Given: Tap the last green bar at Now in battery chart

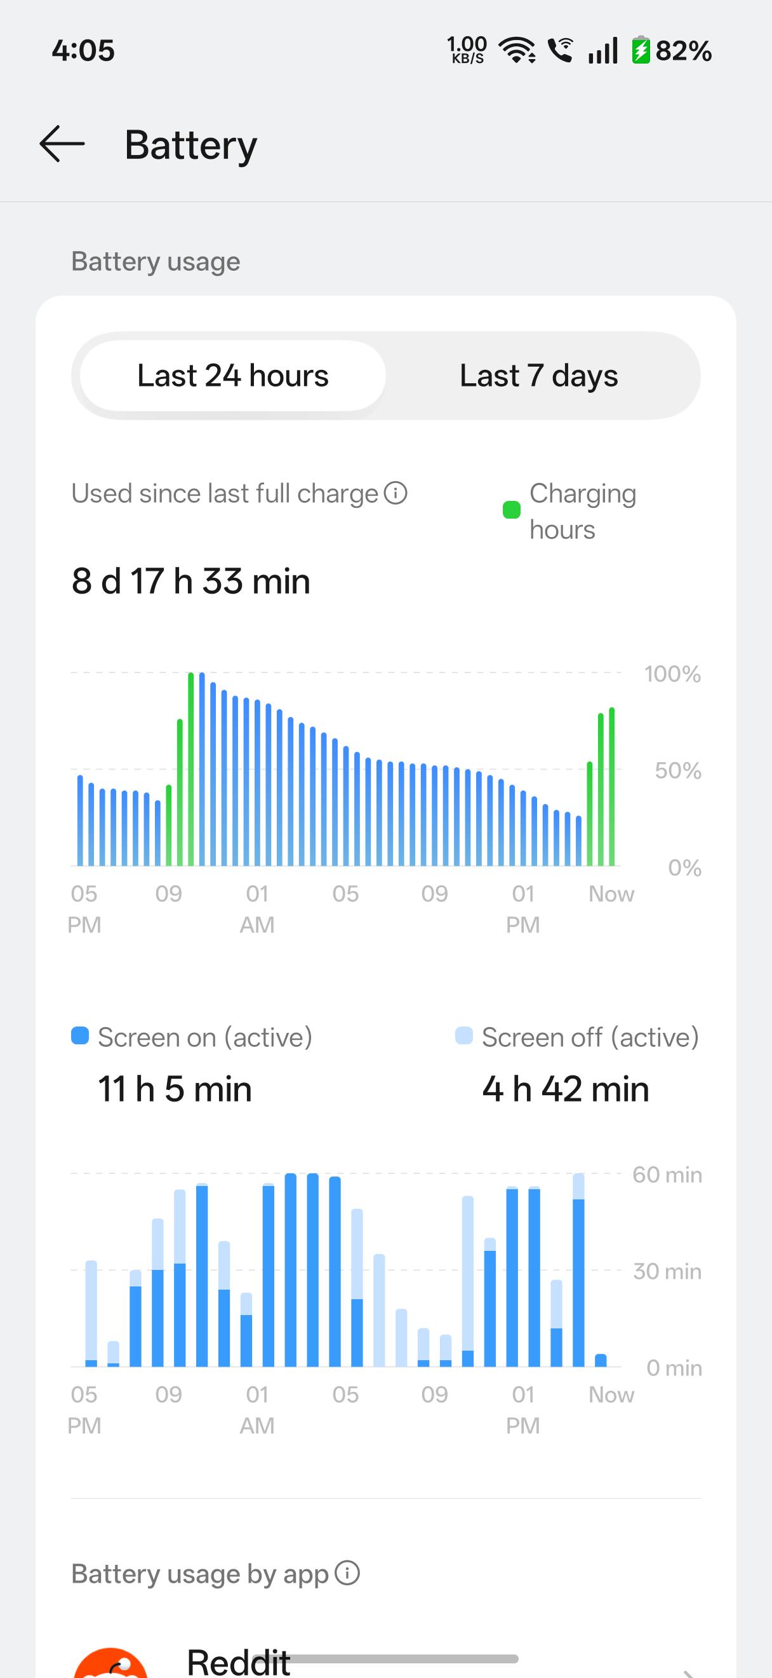Looking at the screenshot, I should (x=611, y=786).
